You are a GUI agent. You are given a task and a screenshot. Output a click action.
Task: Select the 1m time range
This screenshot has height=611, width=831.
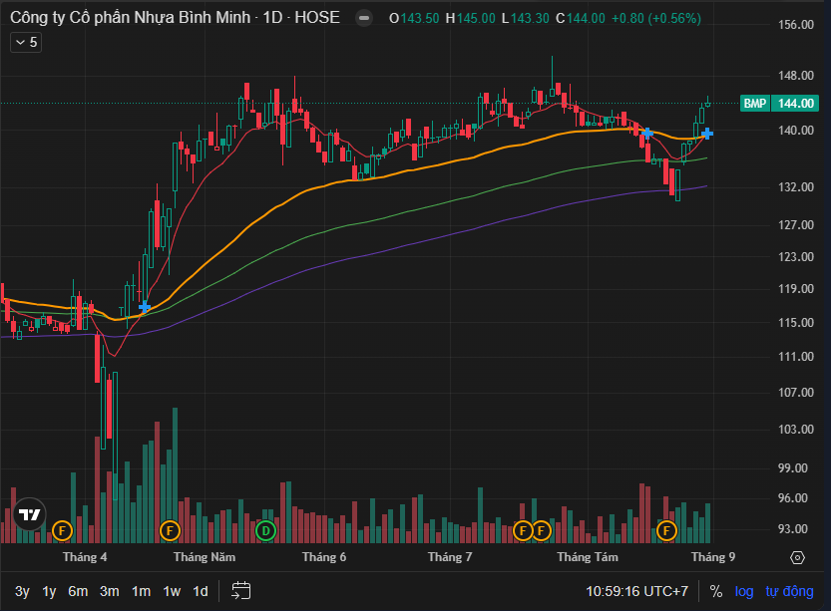coord(141,591)
